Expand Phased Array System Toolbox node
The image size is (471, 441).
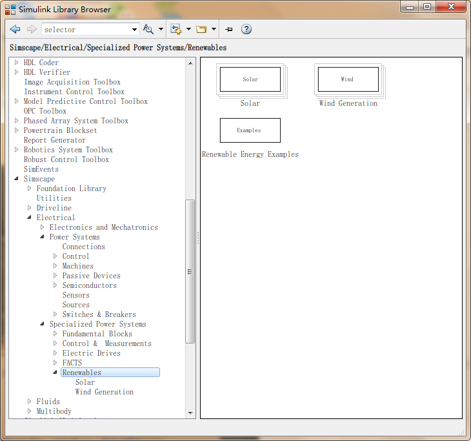[17, 121]
